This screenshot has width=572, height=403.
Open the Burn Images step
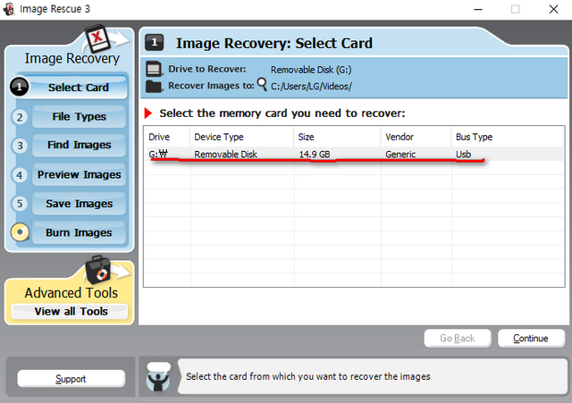pyautogui.click(x=80, y=232)
